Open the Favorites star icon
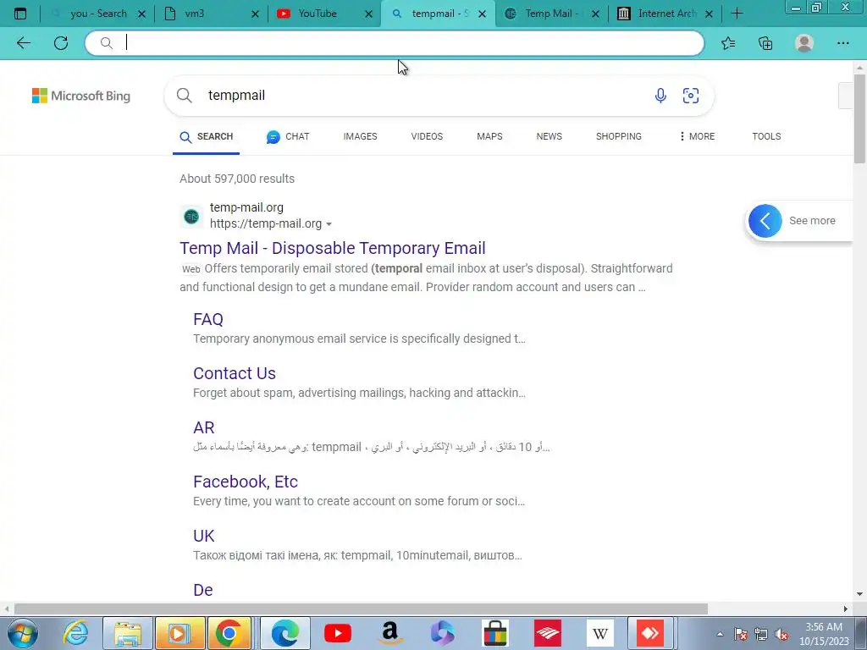The image size is (867, 650). (x=728, y=43)
